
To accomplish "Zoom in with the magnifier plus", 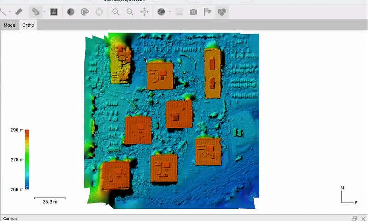I will [116, 12].
